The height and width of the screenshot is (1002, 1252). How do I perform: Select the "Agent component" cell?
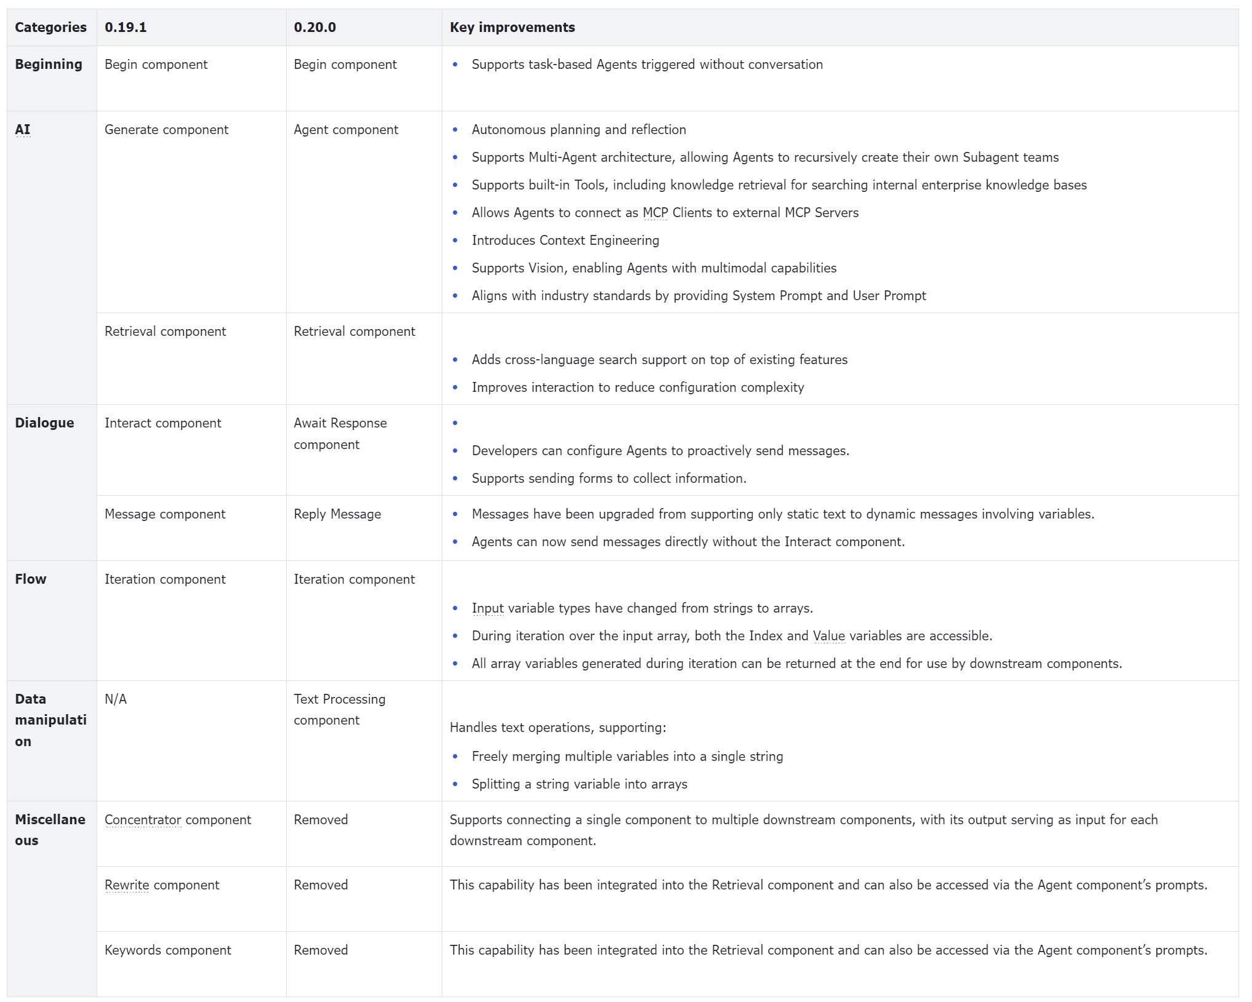coord(346,130)
